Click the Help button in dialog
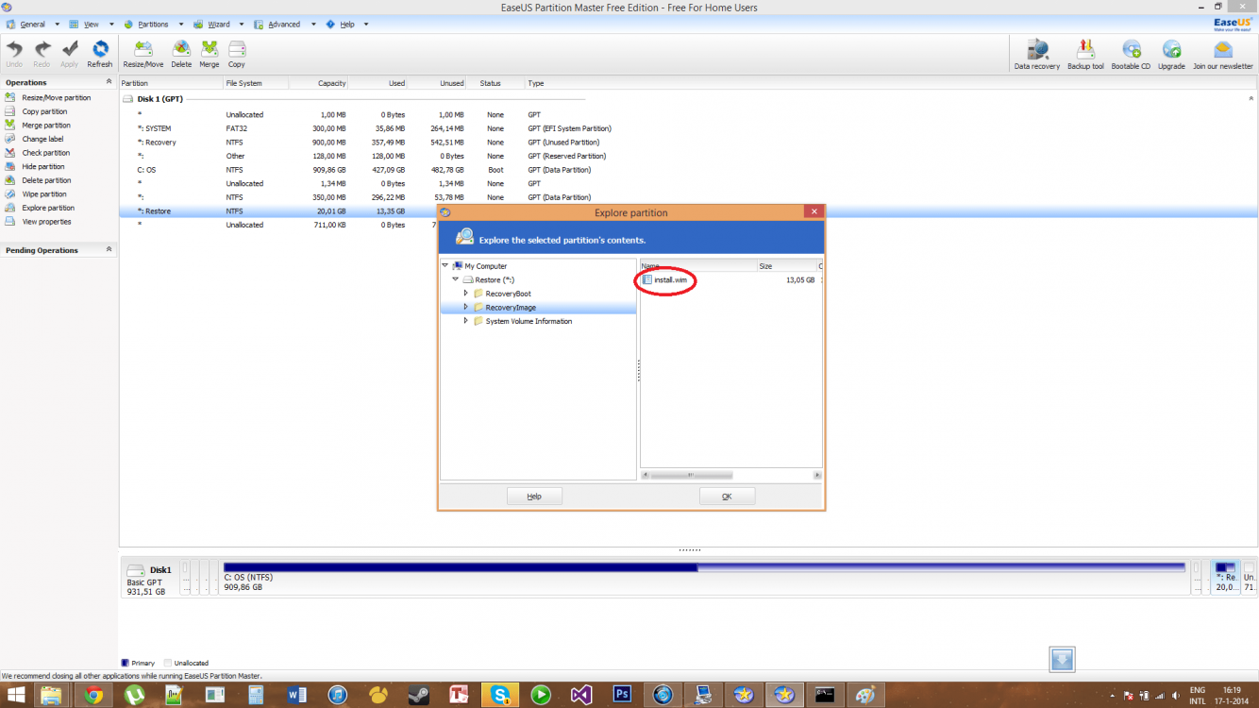This screenshot has height=708, width=1259. coord(534,497)
